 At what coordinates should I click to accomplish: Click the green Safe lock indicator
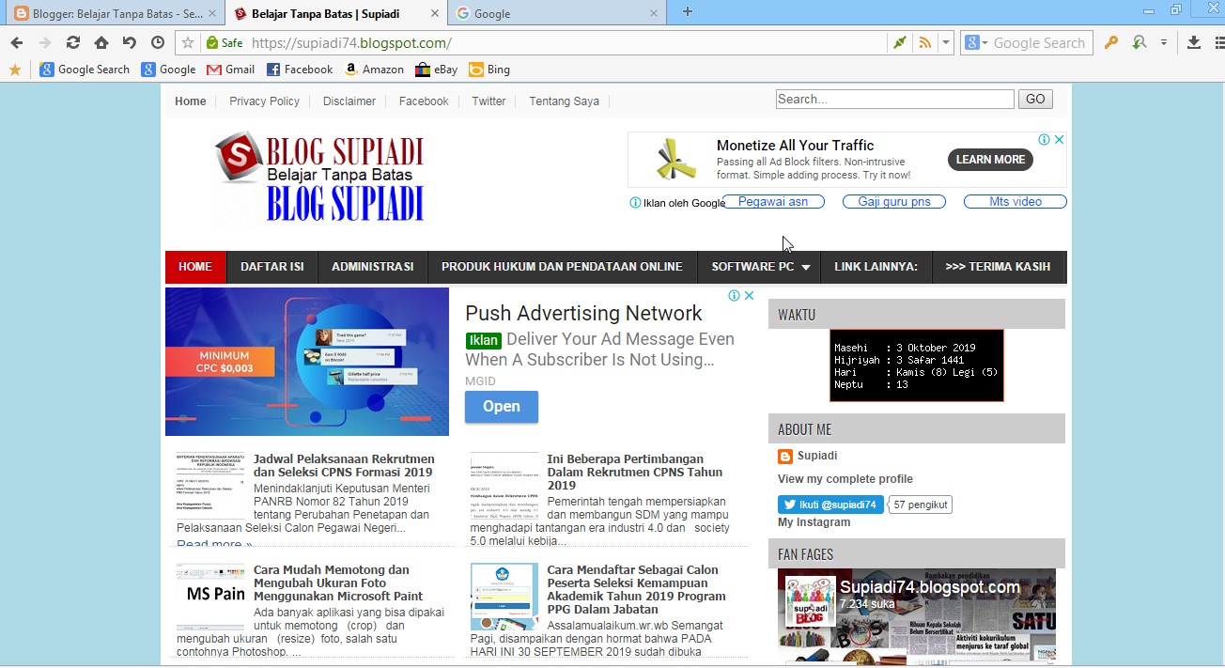click(x=225, y=42)
